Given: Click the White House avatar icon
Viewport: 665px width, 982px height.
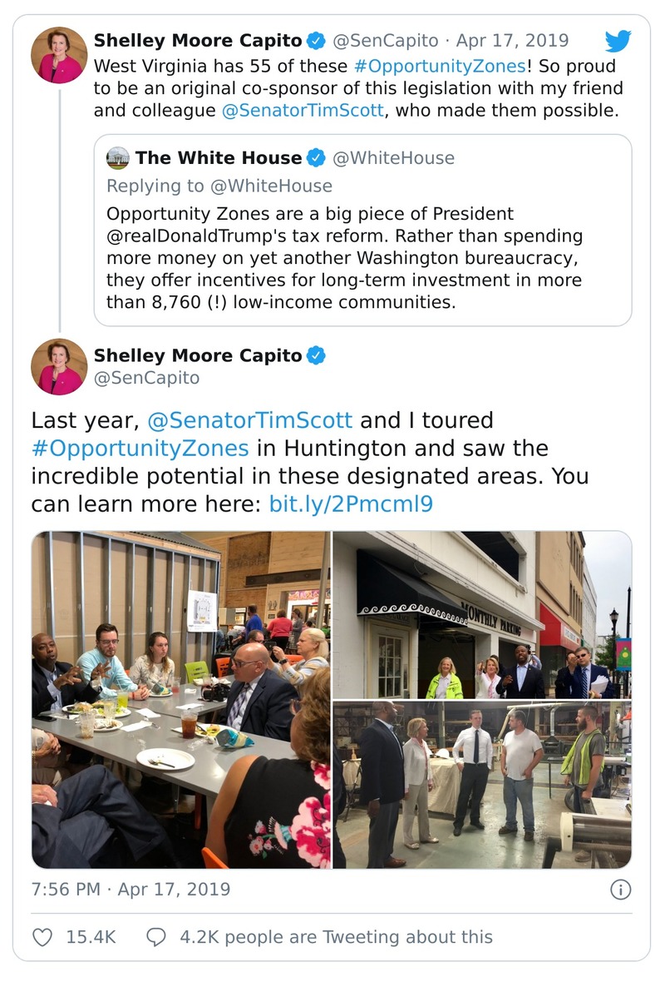Looking at the screenshot, I should [x=119, y=158].
